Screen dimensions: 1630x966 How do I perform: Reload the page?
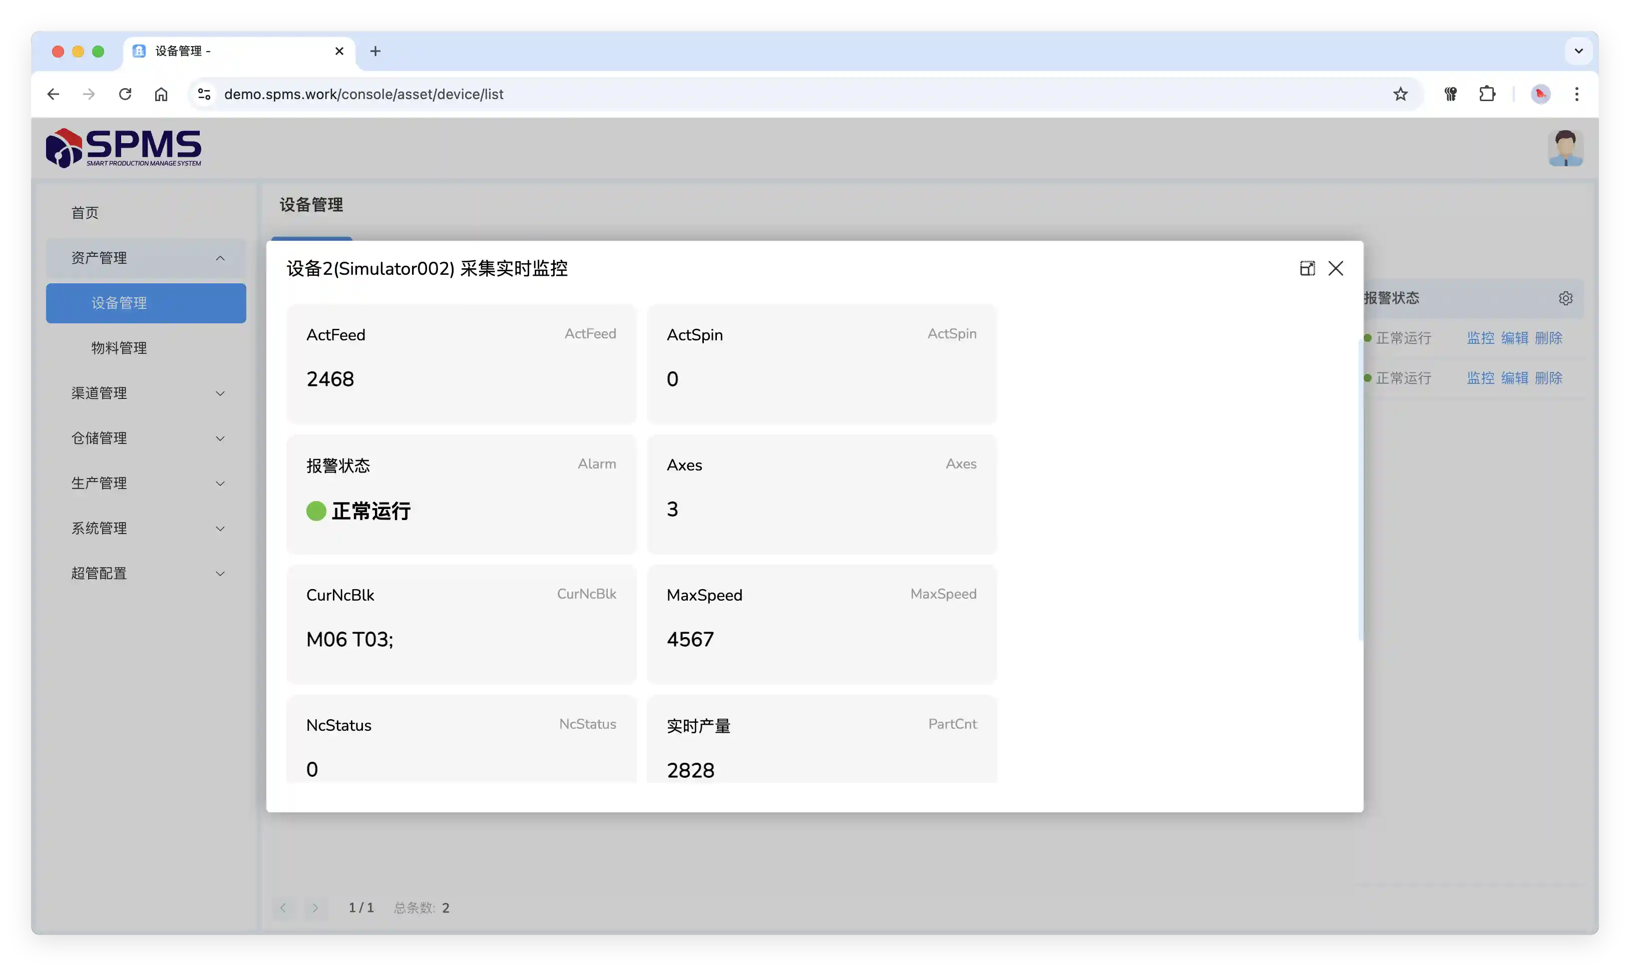(x=125, y=95)
